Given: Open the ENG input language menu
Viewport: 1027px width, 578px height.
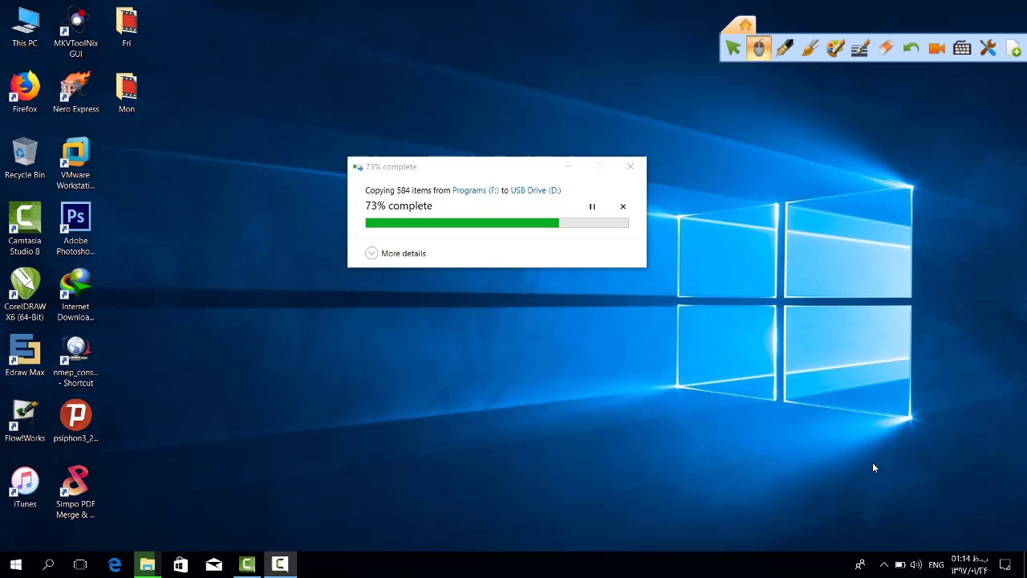Looking at the screenshot, I should point(936,565).
